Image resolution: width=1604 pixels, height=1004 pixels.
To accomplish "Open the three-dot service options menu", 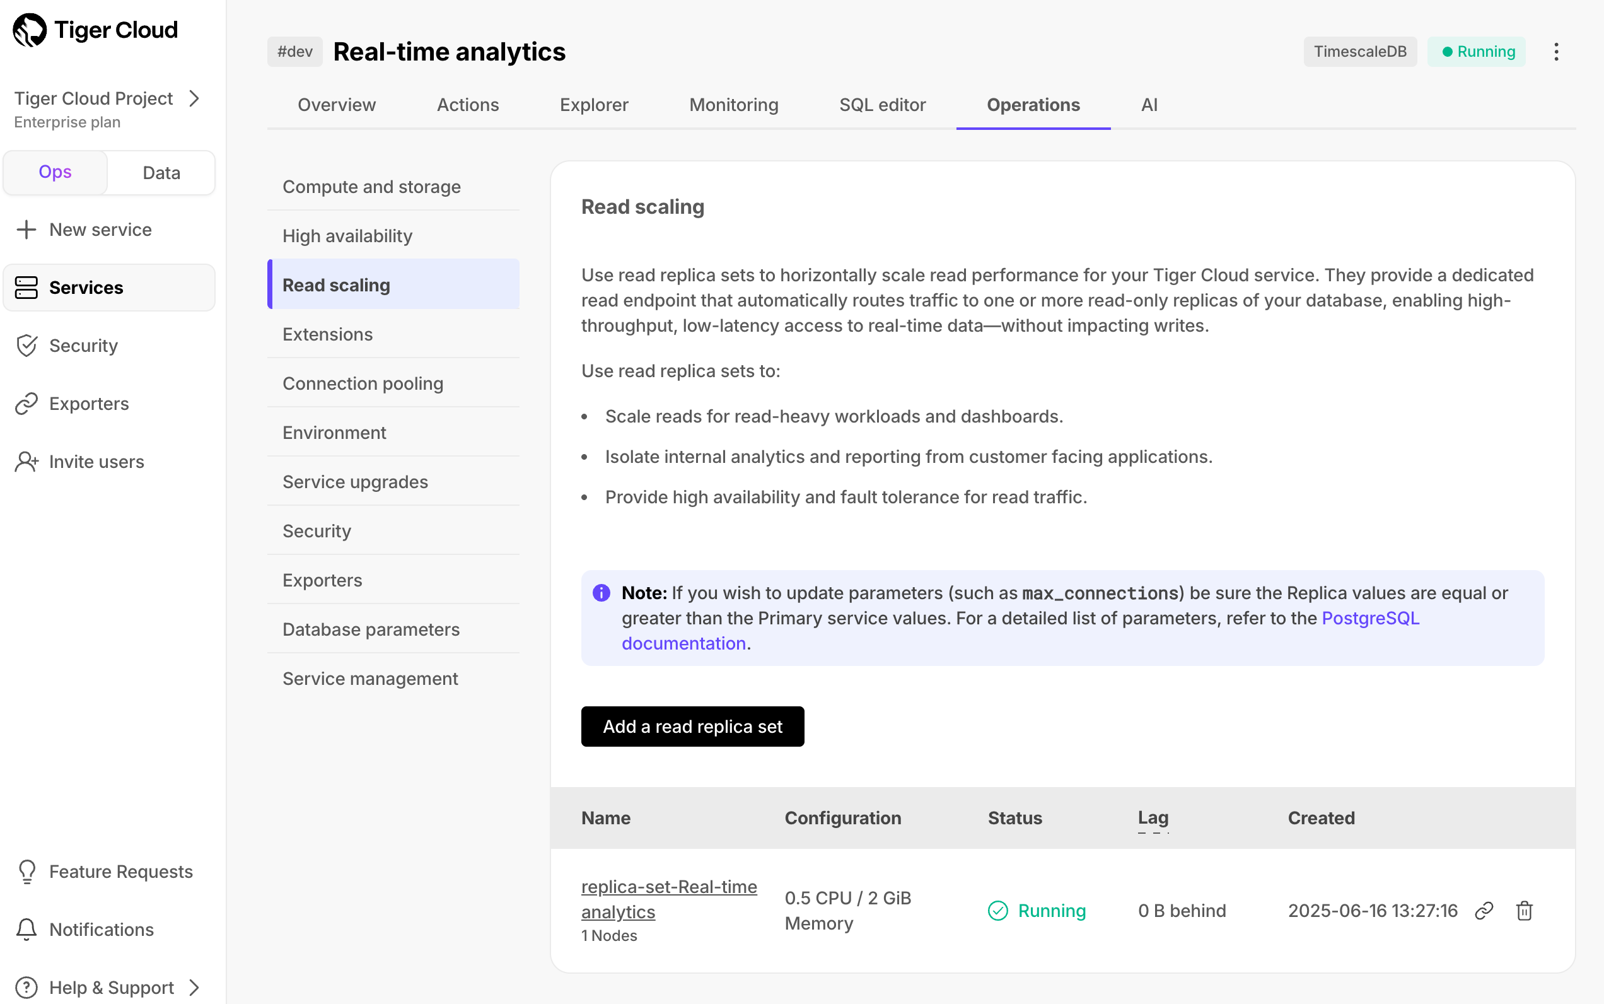I will 1556,52.
